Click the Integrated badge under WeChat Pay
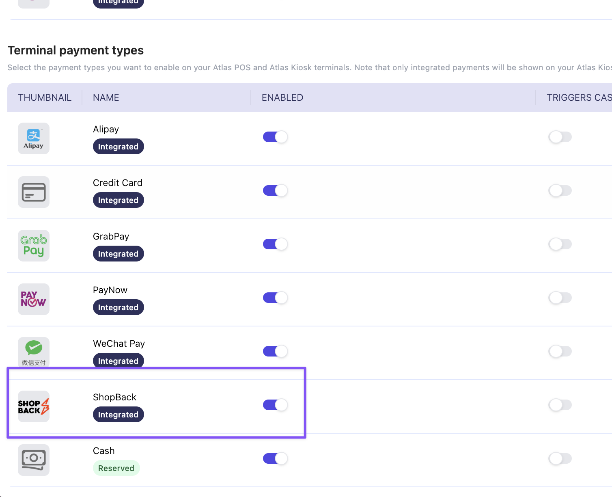This screenshot has height=497, width=612. 119,361
